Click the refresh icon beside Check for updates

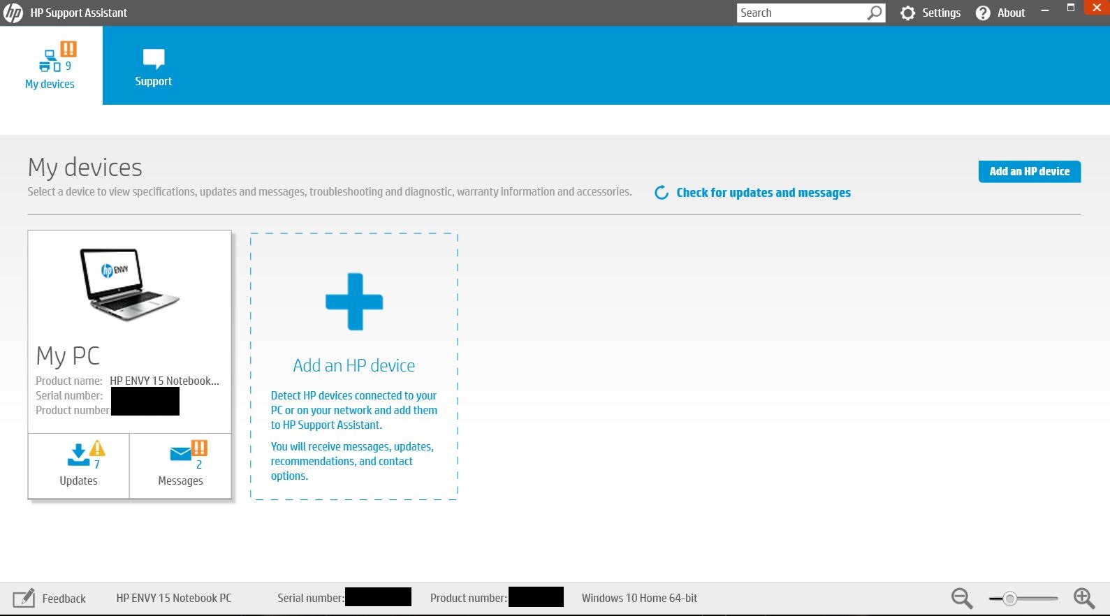point(662,193)
